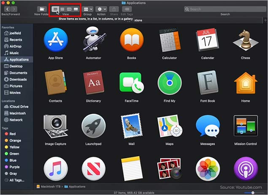The image size is (268, 195).
Task: Open the FaceTime app icon
Action: click(132, 83)
